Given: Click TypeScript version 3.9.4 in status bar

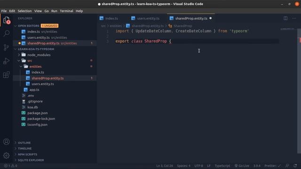Looking at the screenshot, I should coord(257,166).
